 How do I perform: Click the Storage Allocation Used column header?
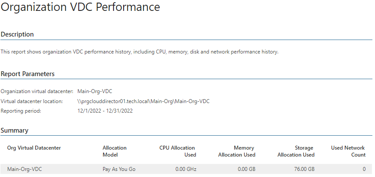pyautogui.click(x=296, y=151)
